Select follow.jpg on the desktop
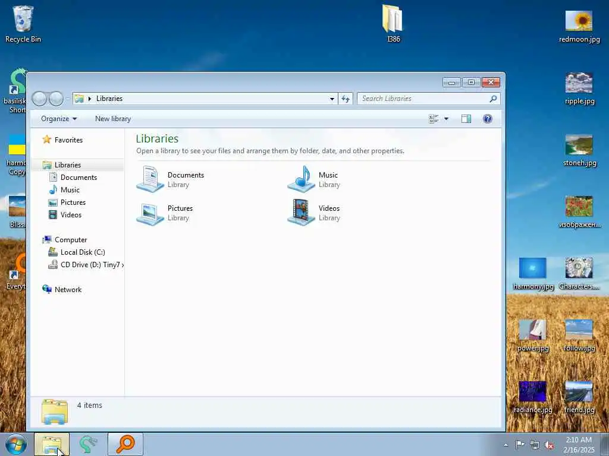609x456 pixels. coord(579,336)
